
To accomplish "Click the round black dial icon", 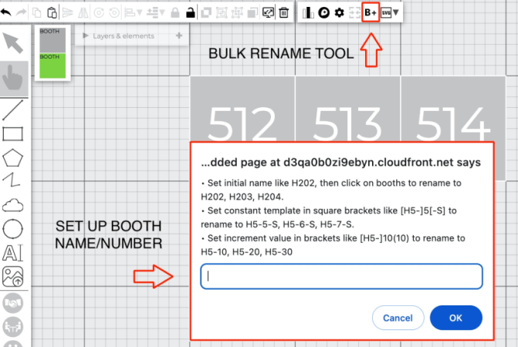I will [x=323, y=12].
